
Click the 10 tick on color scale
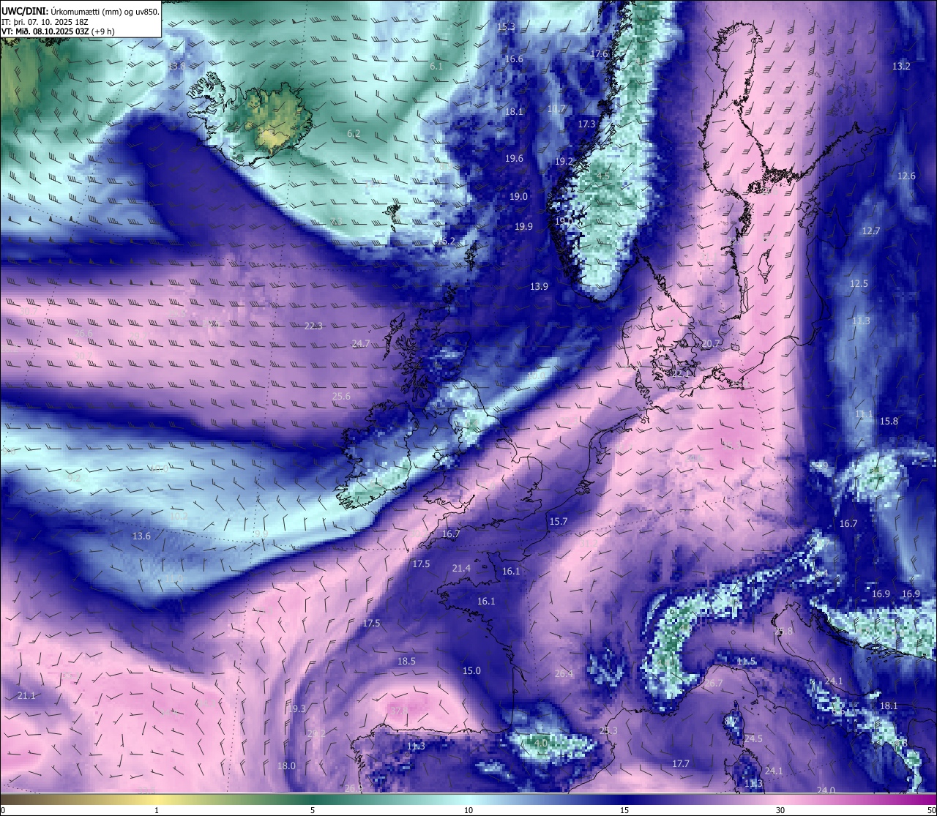tap(468, 810)
